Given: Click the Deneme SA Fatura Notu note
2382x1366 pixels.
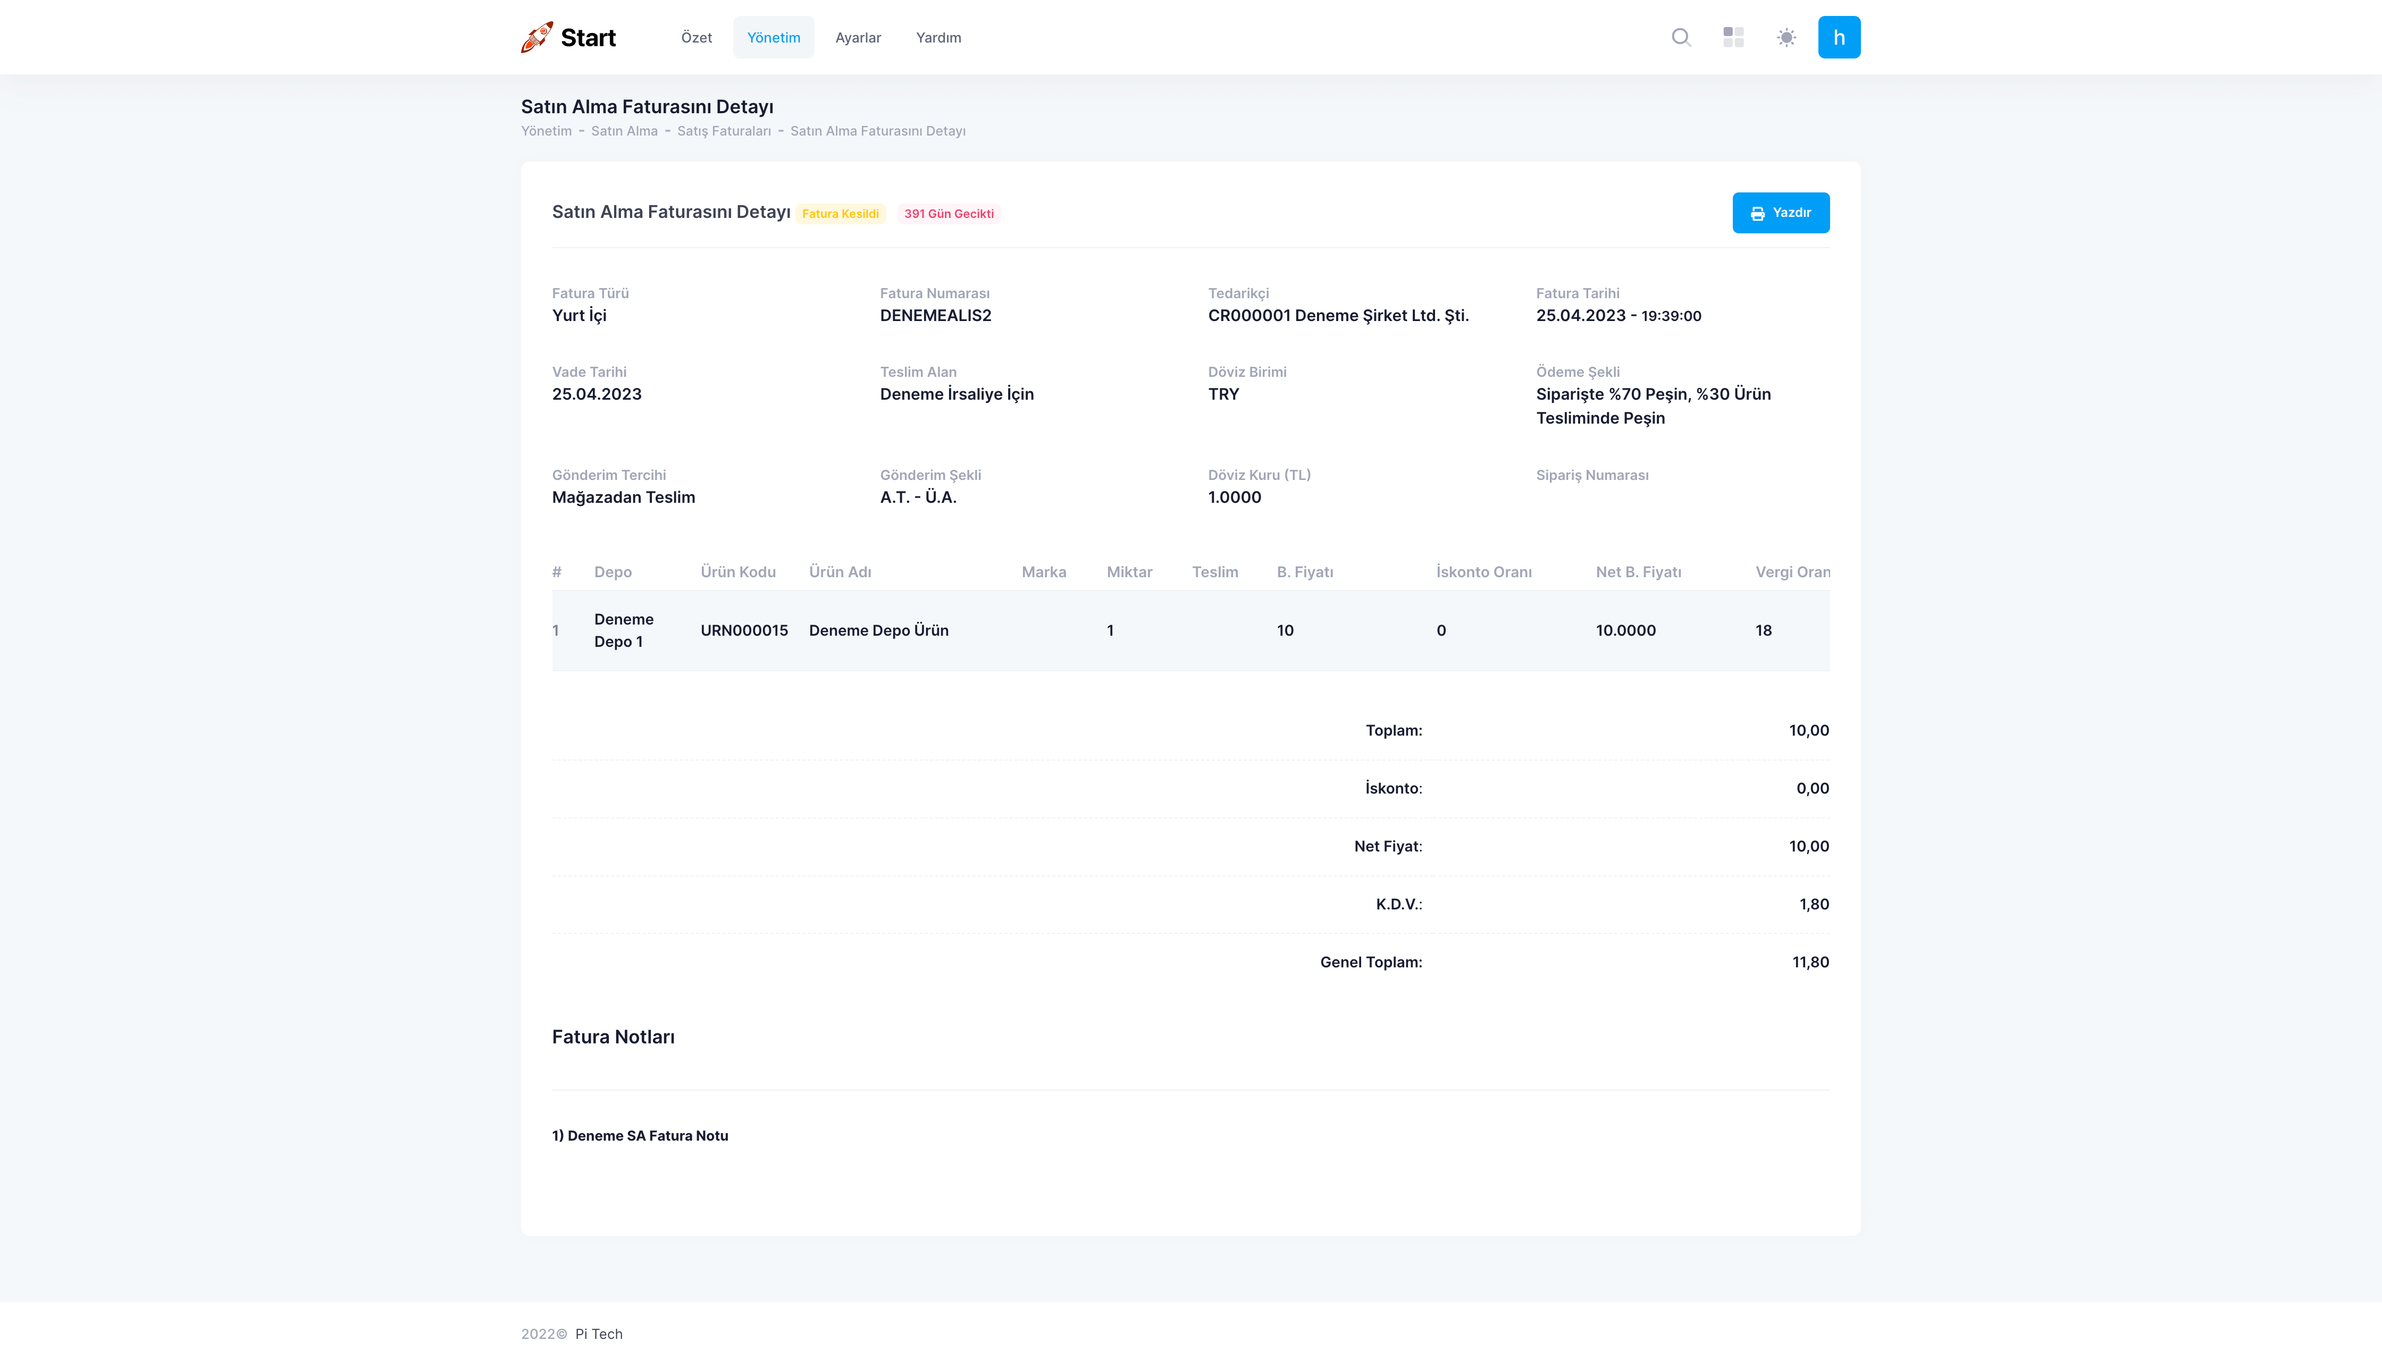Looking at the screenshot, I should point(640,1135).
